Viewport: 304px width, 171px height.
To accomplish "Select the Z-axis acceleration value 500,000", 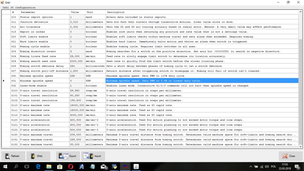I will click(77, 130).
